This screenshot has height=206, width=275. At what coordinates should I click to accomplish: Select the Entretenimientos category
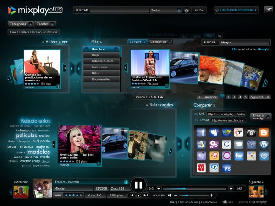point(102,61)
